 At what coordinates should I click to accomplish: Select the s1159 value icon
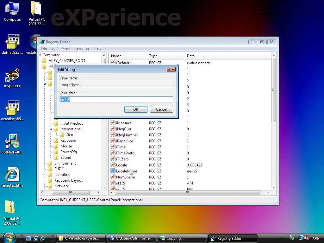click(x=113, y=183)
